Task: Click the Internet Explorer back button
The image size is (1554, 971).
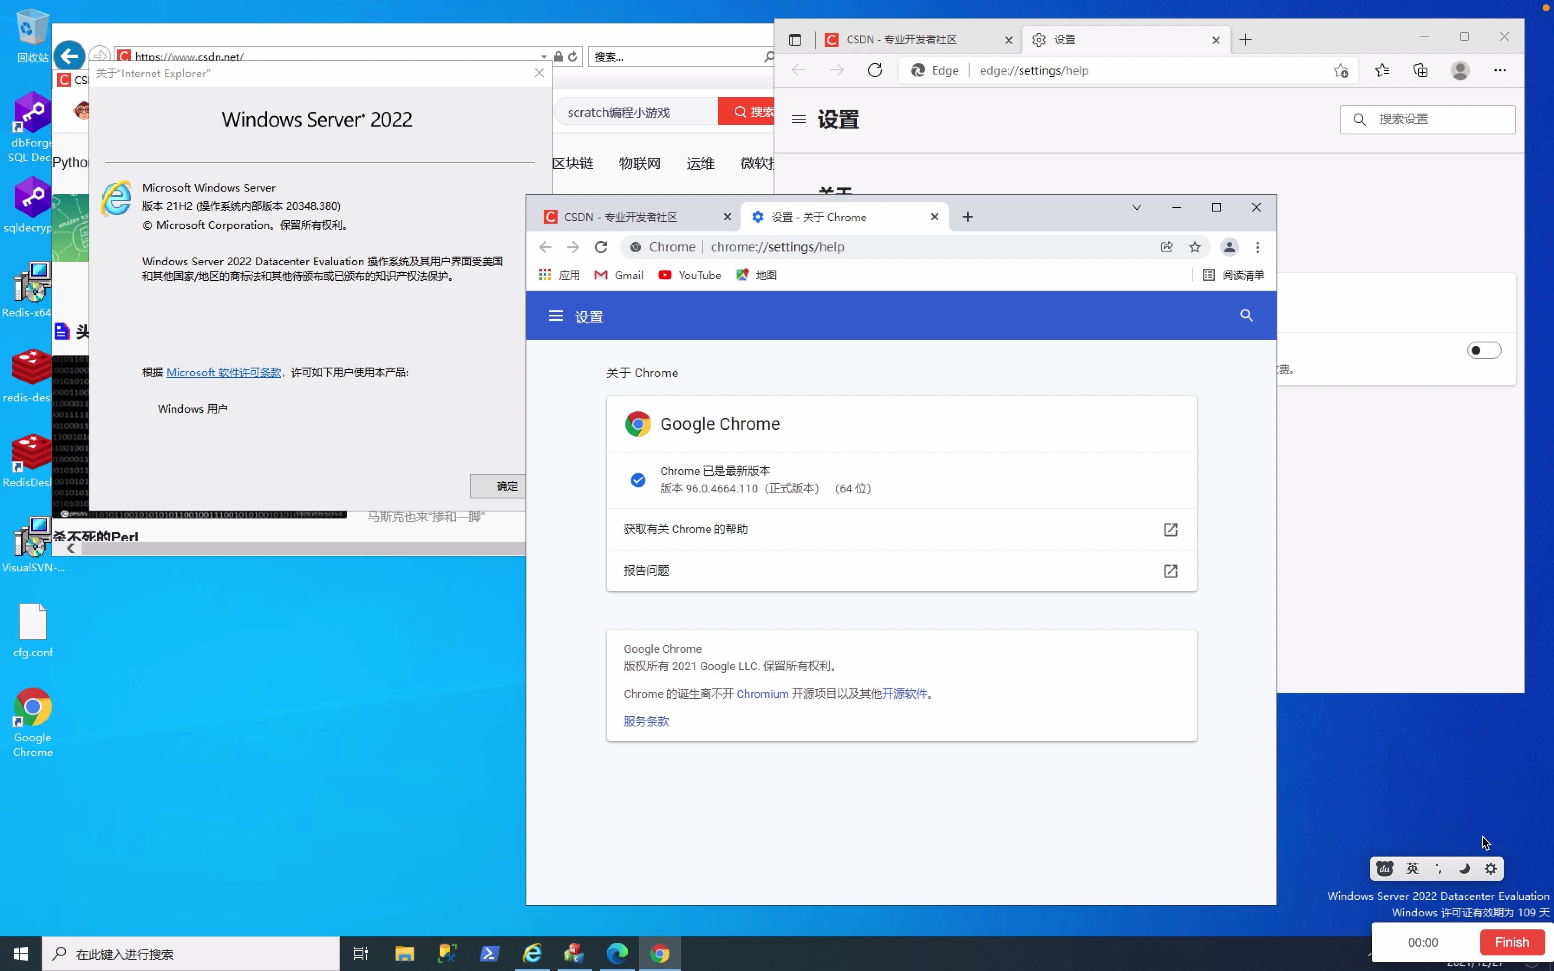Action: pyautogui.click(x=69, y=56)
